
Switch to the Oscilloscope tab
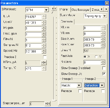80,10
